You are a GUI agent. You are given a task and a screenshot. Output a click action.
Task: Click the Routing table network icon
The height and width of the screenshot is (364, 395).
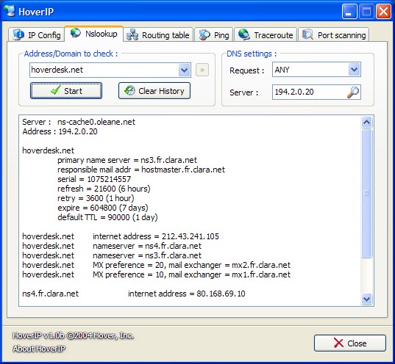132,34
